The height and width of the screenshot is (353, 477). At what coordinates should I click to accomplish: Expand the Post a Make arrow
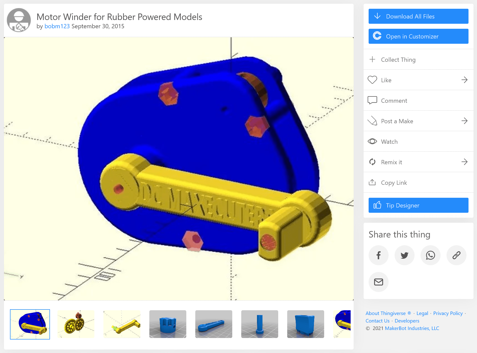click(x=465, y=121)
